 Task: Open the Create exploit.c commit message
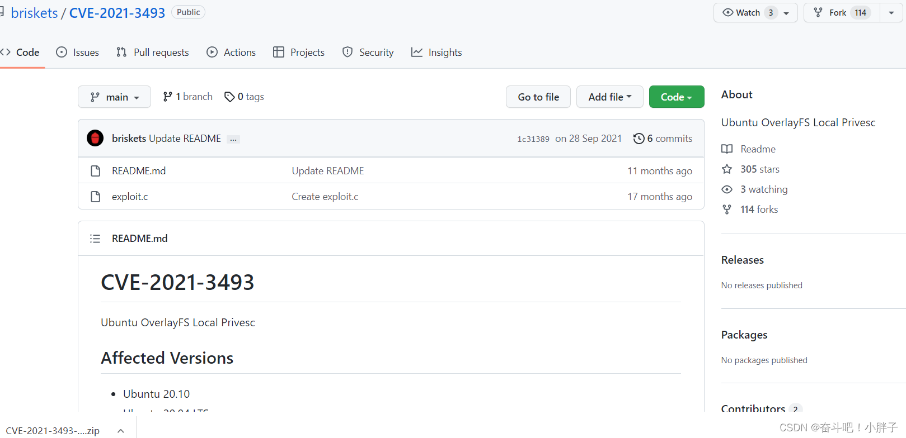pos(325,197)
